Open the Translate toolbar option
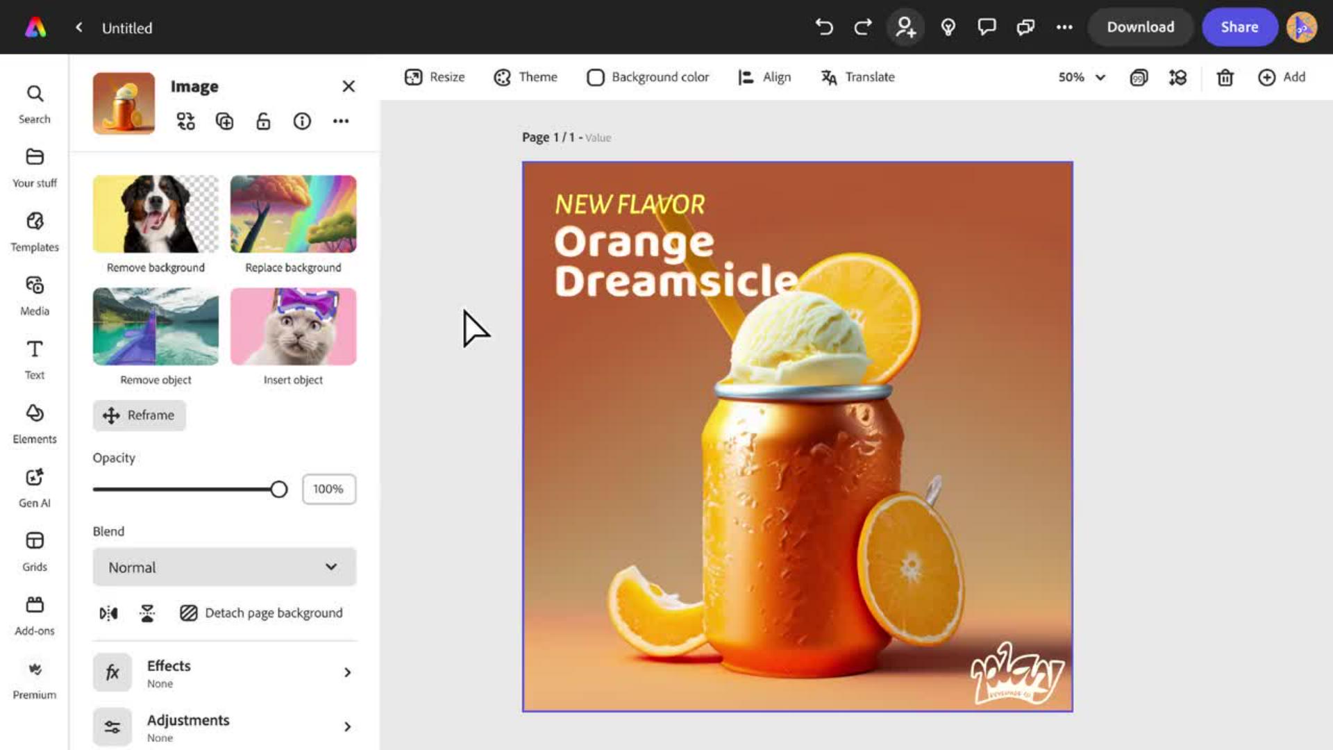This screenshot has width=1333, height=750. [x=858, y=77]
